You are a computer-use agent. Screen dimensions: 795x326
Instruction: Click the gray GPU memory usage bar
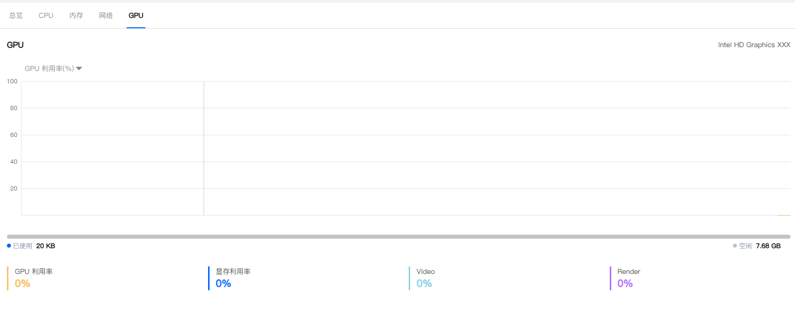pos(398,237)
